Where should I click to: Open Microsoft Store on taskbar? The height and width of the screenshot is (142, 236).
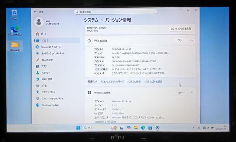150,128
